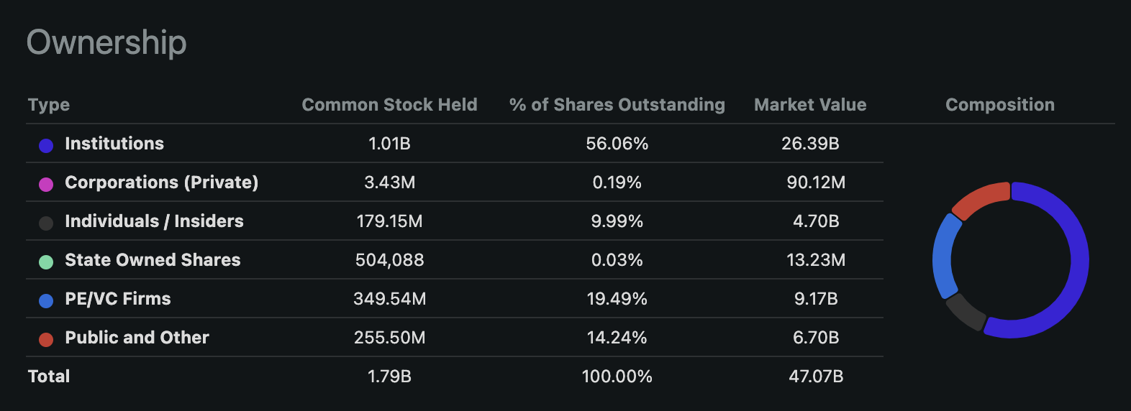Click the blue PE/VC Firms dot
The height and width of the screenshot is (411, 1131).
tap(46, 300)
